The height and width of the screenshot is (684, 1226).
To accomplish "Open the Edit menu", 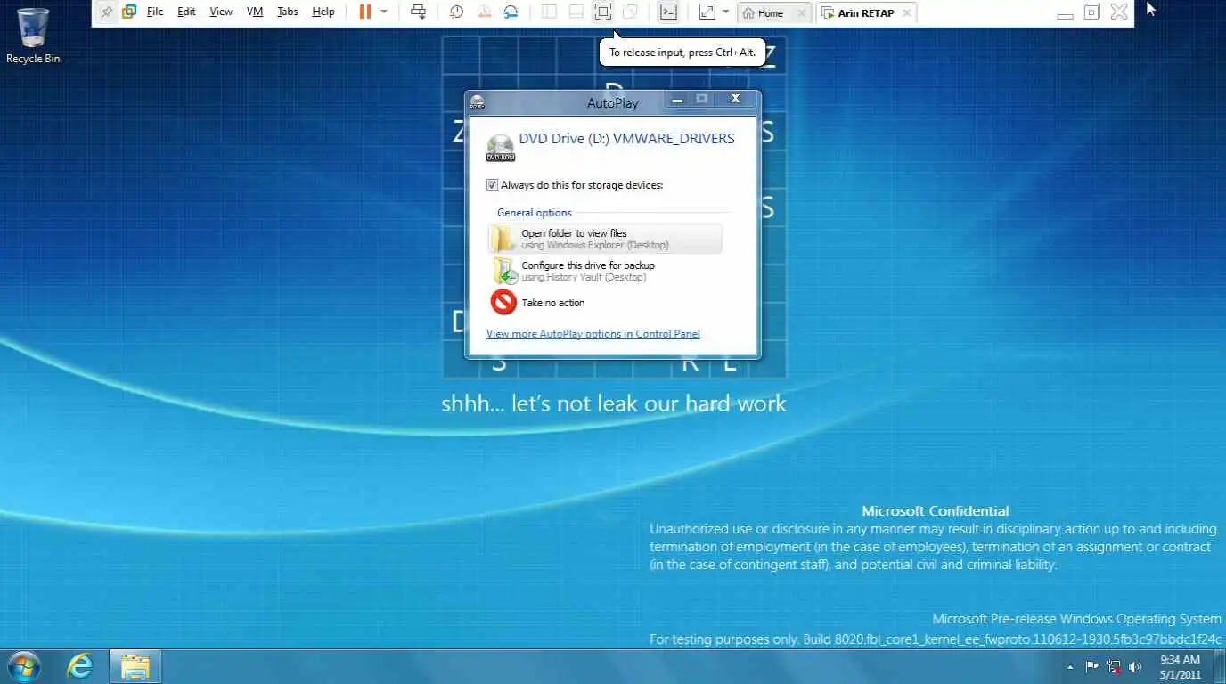I will pyautogui.click(x=186, y=12).
